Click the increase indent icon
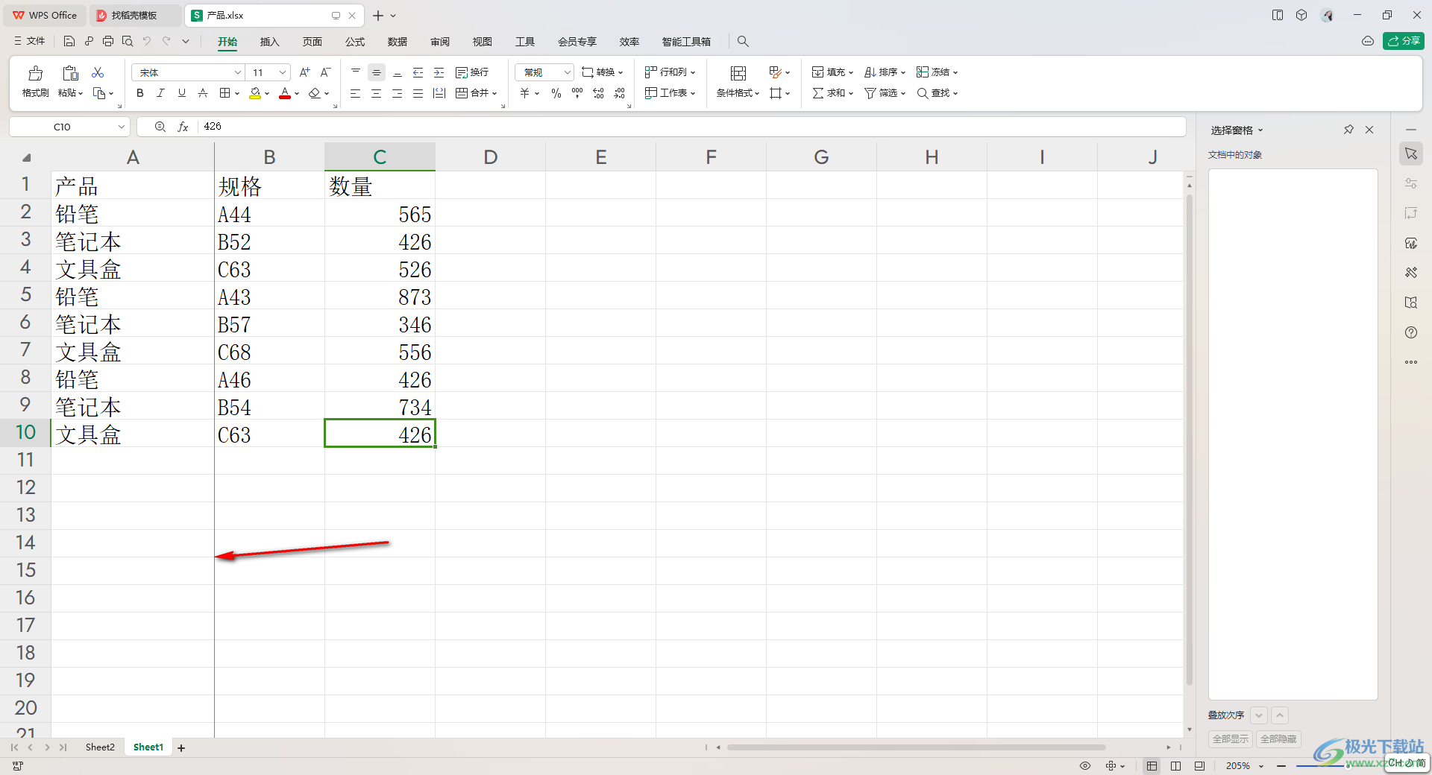The image size is (1432, 775). [x=439, y=72]
